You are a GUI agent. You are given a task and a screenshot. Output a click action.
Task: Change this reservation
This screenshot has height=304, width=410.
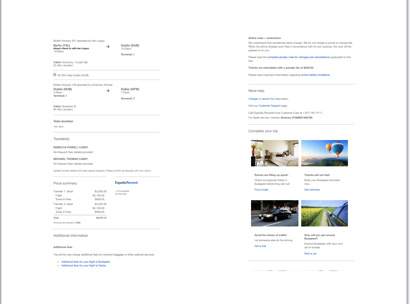point(253,98)
